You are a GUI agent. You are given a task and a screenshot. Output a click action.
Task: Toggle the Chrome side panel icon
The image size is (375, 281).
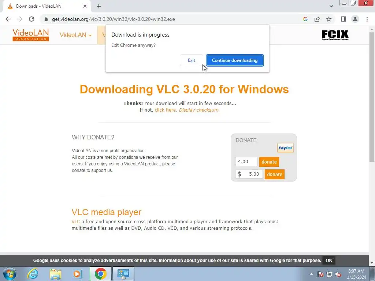pos(344,19)
